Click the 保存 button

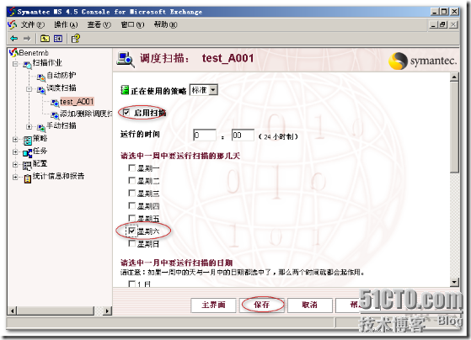tap(262, 305)
